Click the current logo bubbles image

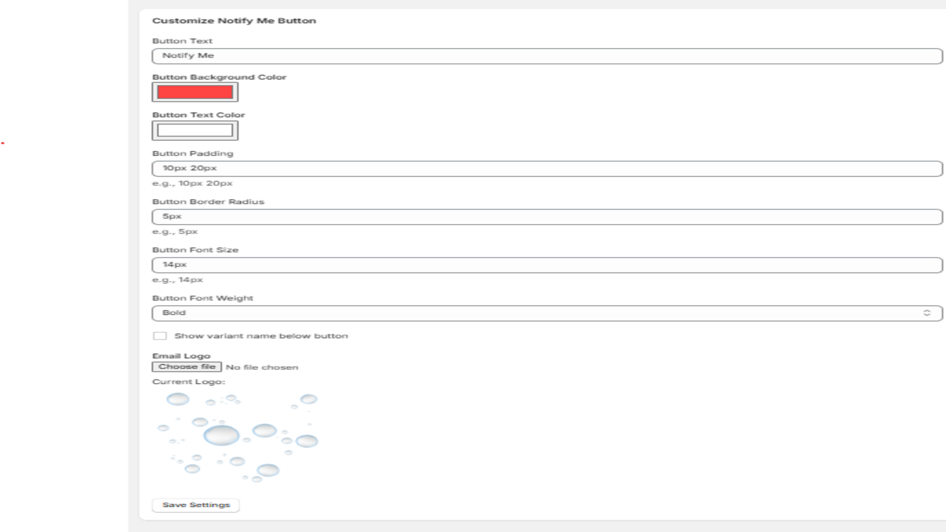click(x=237, y=437)
